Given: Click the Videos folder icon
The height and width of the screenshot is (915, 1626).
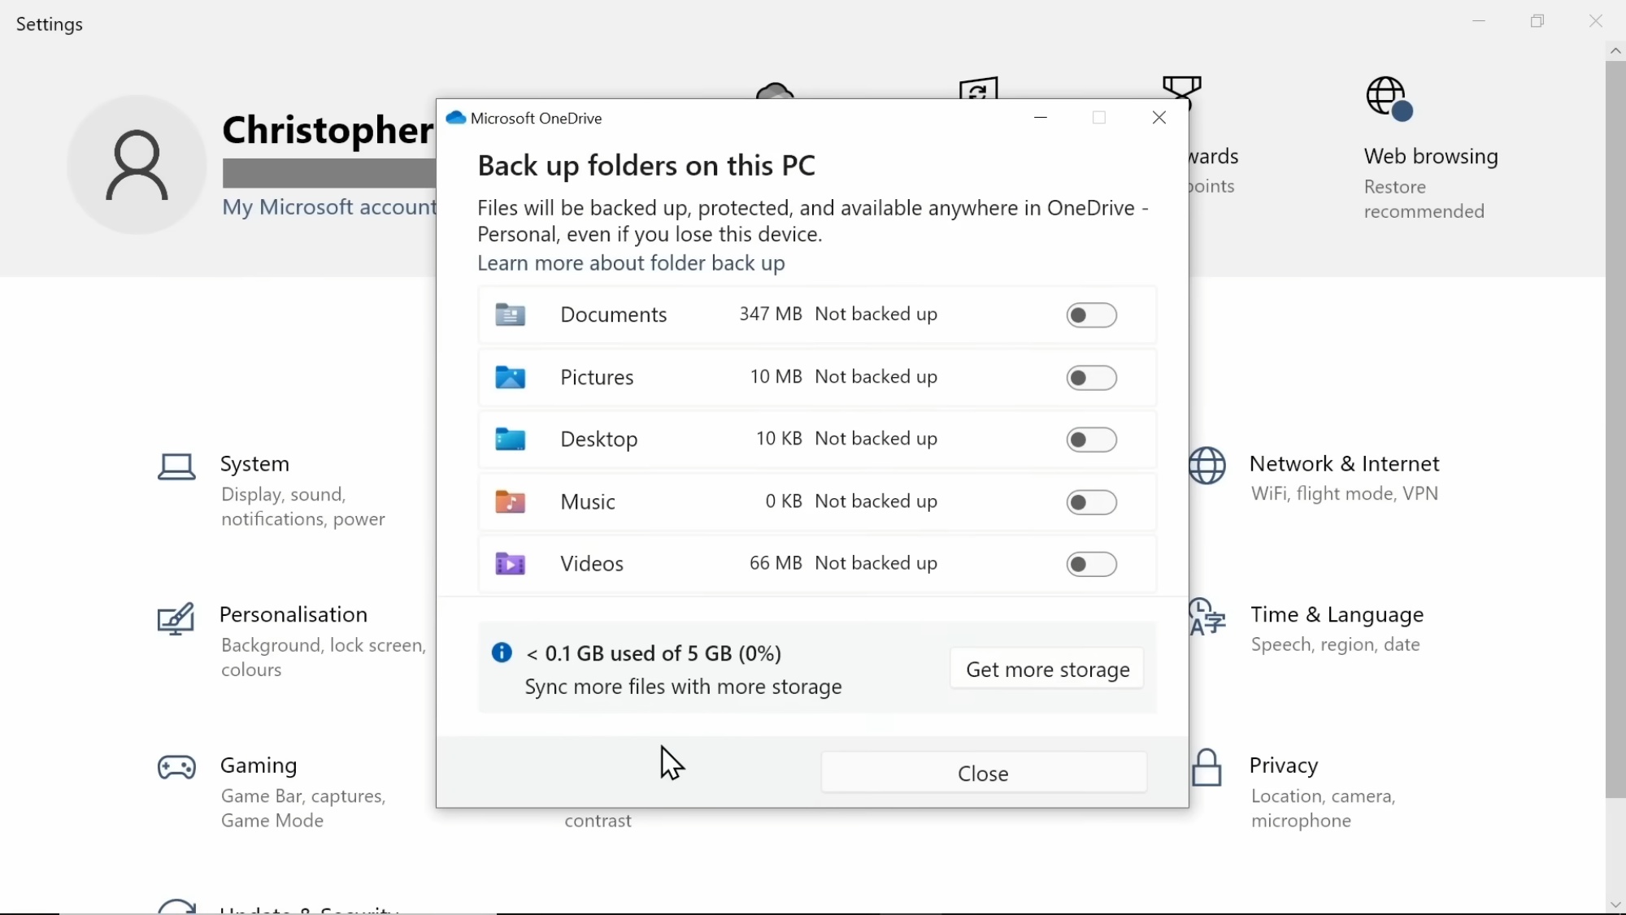Looking at the screenshot, I should (511, 563).
